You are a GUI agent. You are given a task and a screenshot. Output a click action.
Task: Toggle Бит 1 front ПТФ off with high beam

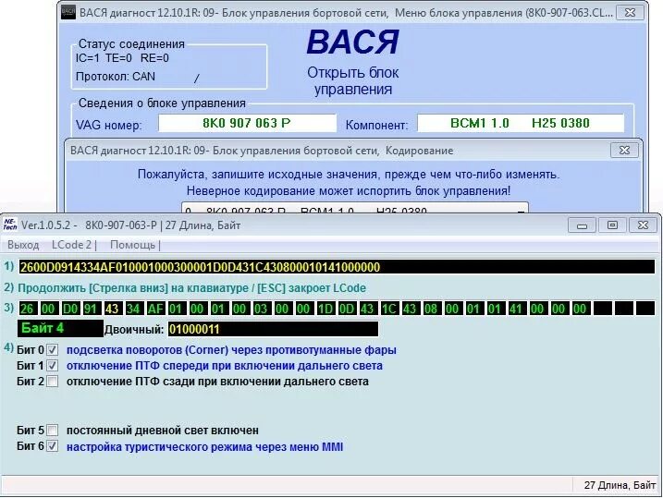(x=52, y=366)
